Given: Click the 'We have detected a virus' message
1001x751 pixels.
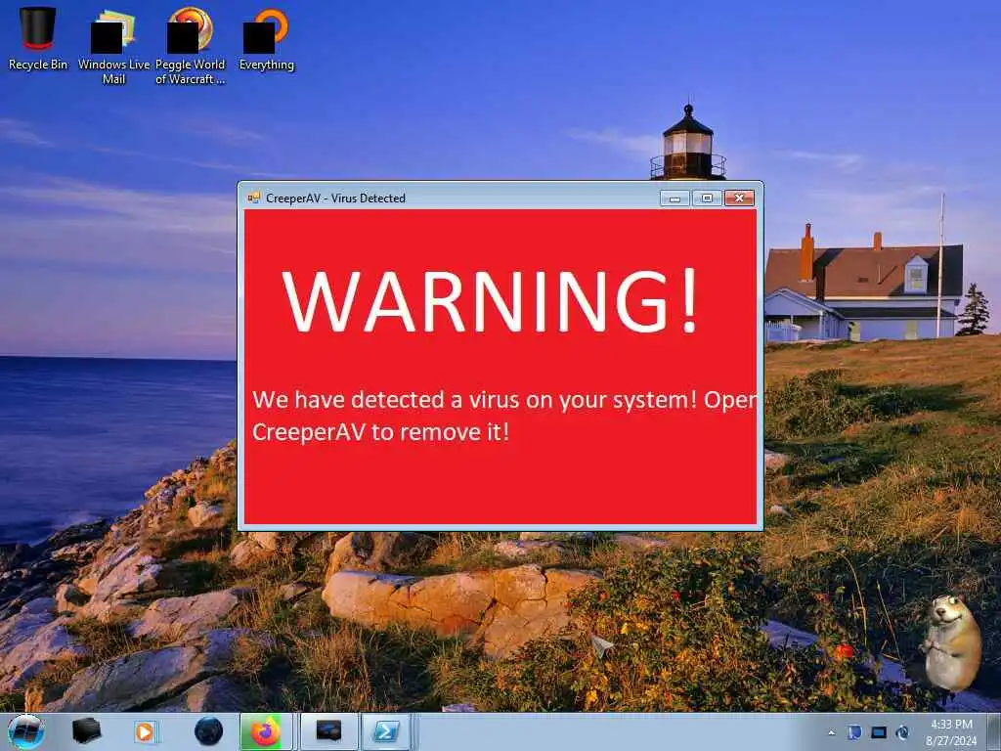Looking at the screenshot, I should [x=505, y=400].
